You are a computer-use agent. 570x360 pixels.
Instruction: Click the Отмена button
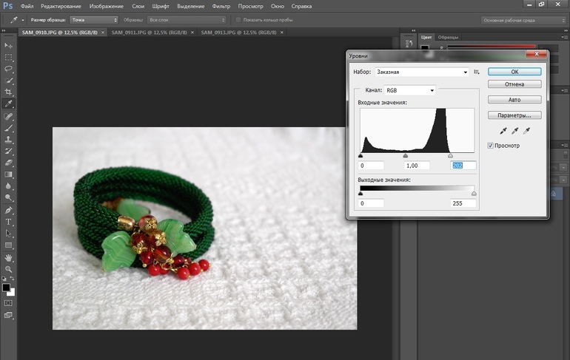(514, 84)
